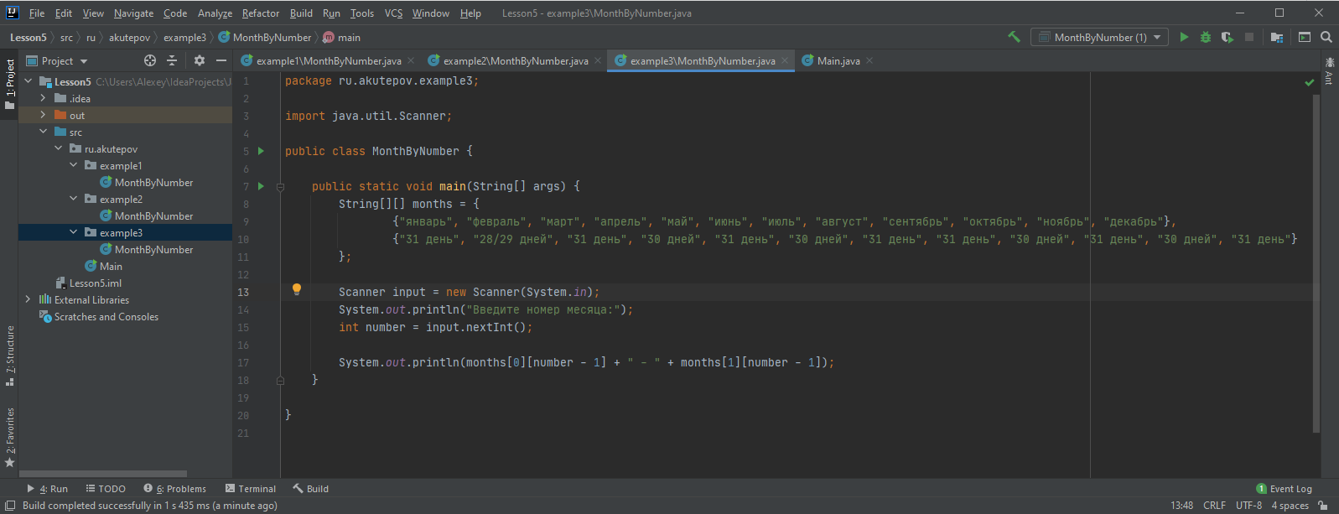Close the example3\MonthByNumber.java tab
This screenshot has width=1339, height=514.
tap(785, 60)
